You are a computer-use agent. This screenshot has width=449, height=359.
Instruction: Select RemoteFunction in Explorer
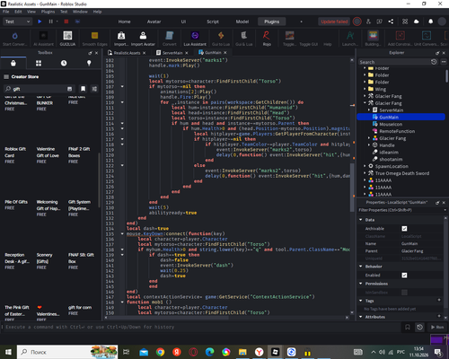click(x=397, y=131)
